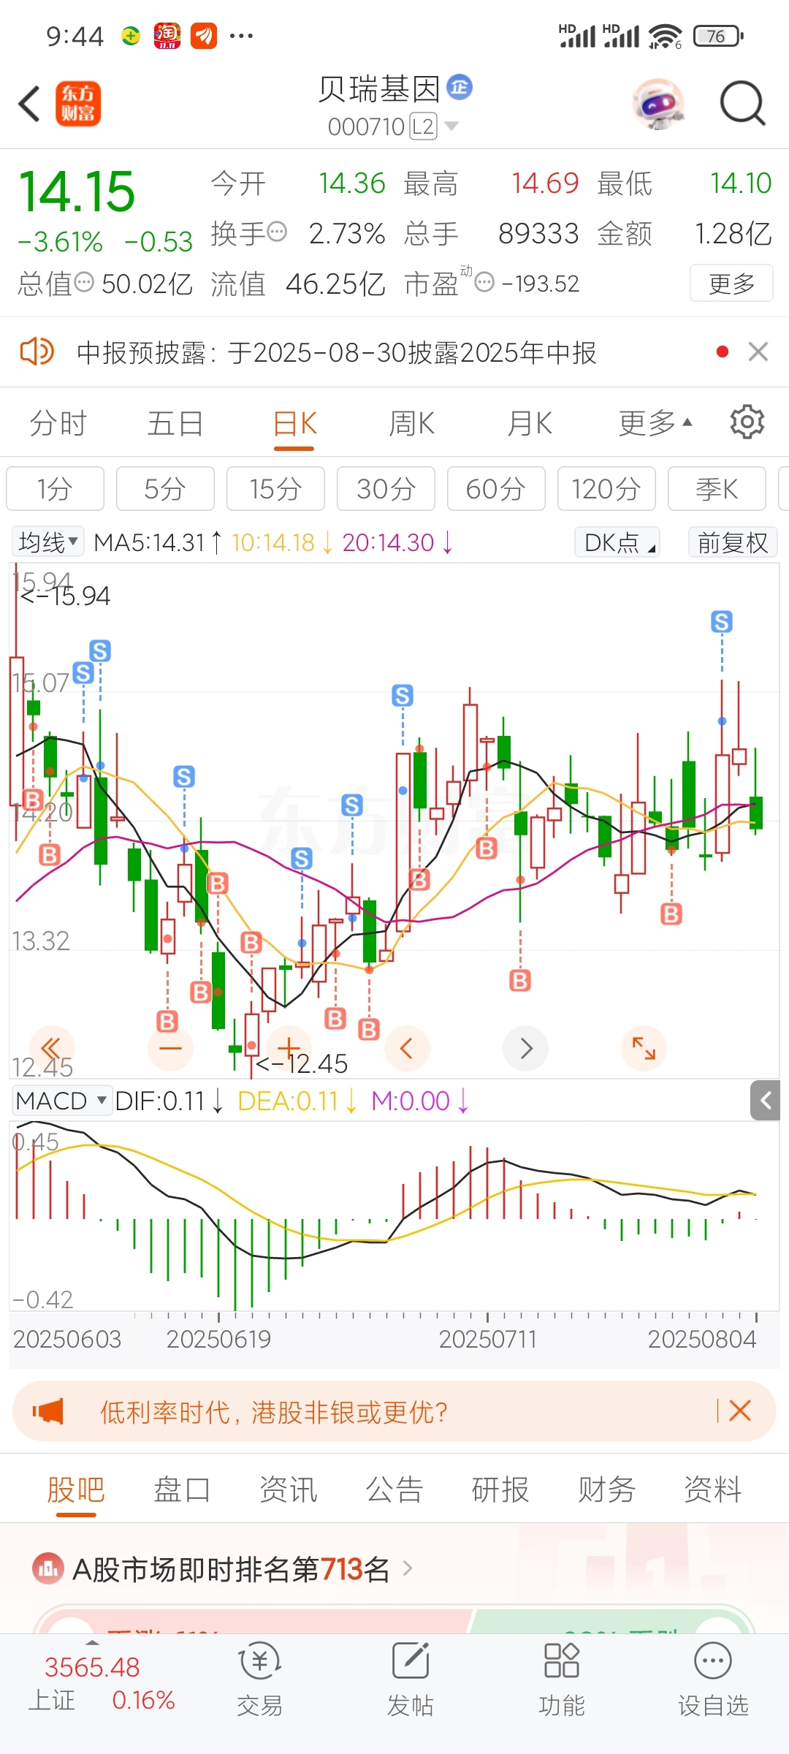789x1754 pixels.
Task: Tap the back arrow icon
Action: [x=29, y=103]
